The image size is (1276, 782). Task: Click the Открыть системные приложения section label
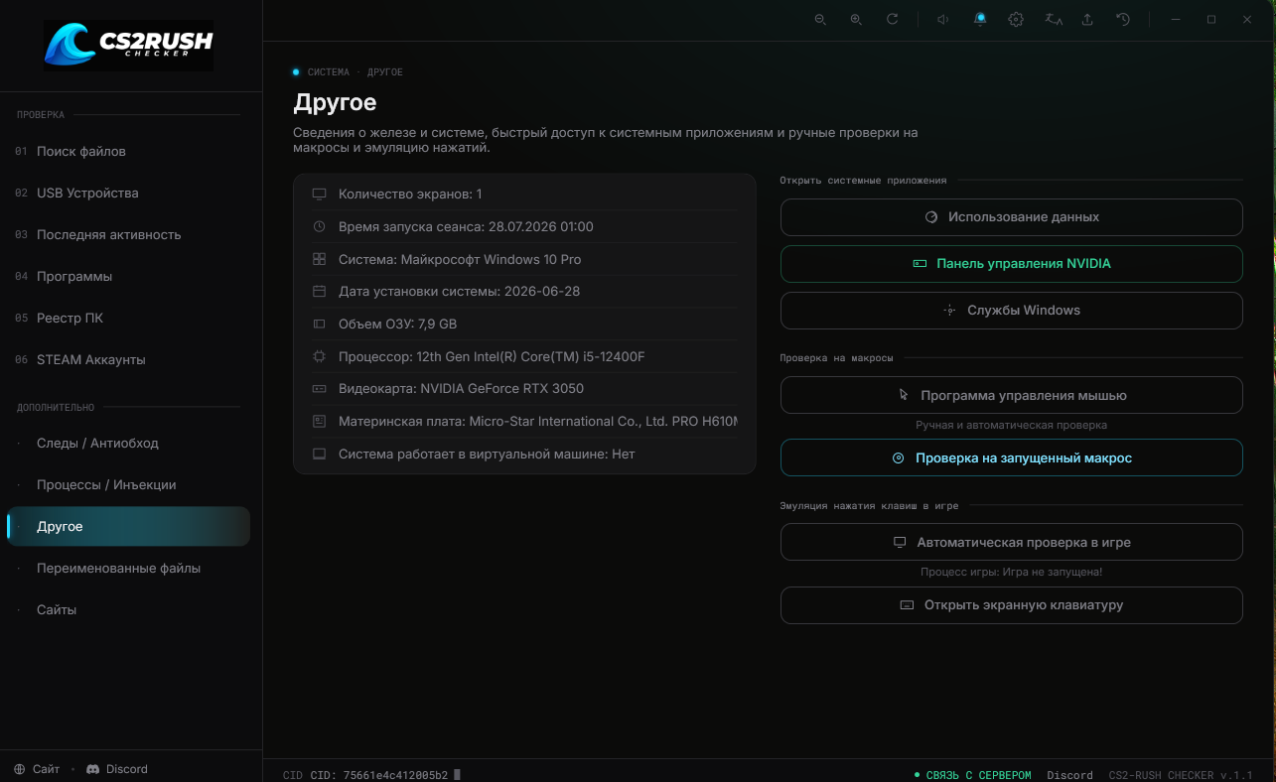[863, 181]
